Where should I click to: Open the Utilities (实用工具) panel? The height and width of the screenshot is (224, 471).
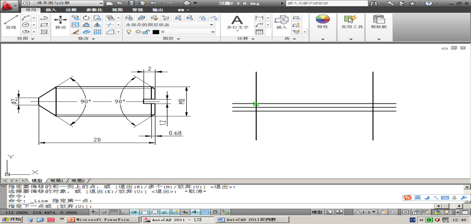352,22
